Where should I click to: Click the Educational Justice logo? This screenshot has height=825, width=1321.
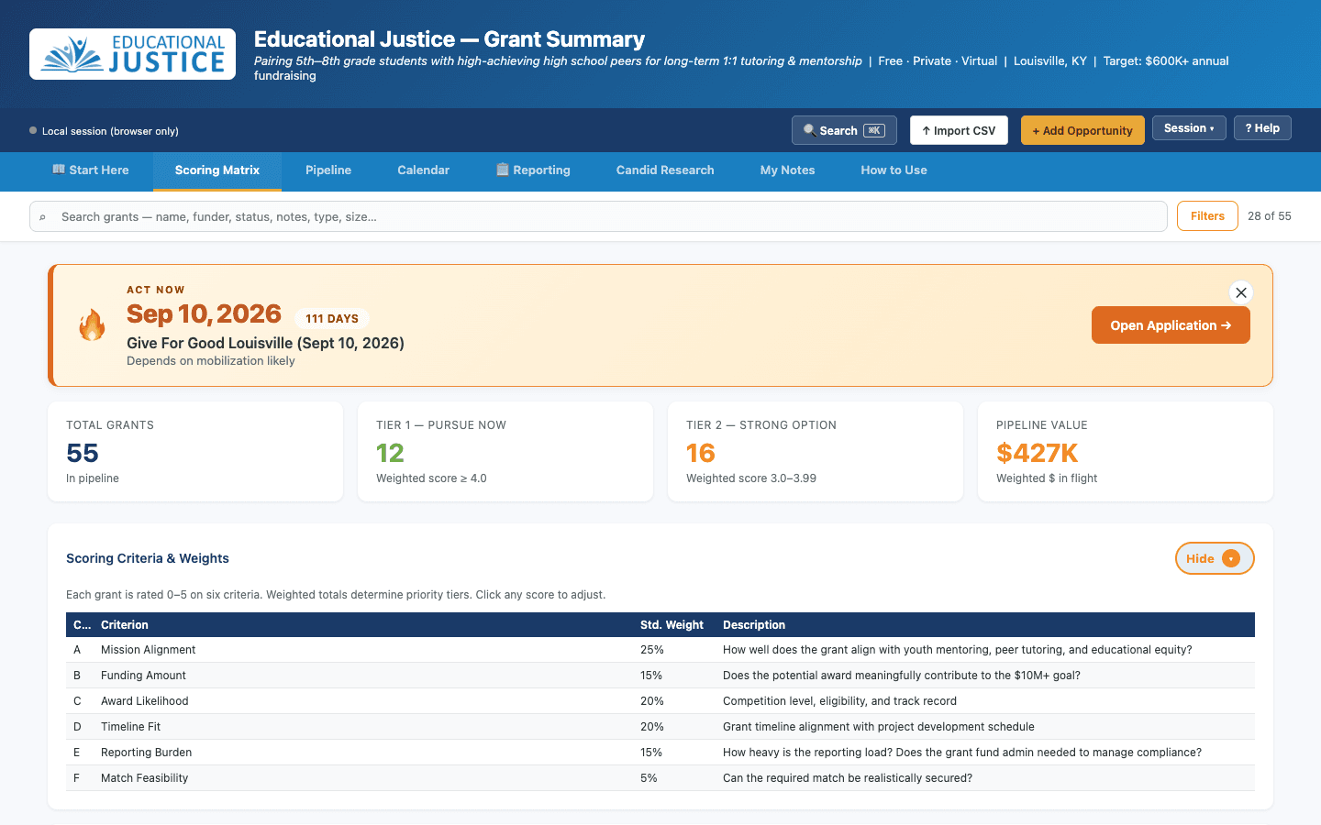[x=132, y=54]
